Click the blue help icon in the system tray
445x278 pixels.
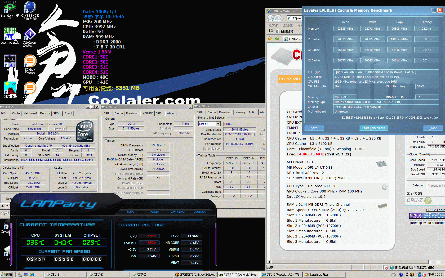401,275
